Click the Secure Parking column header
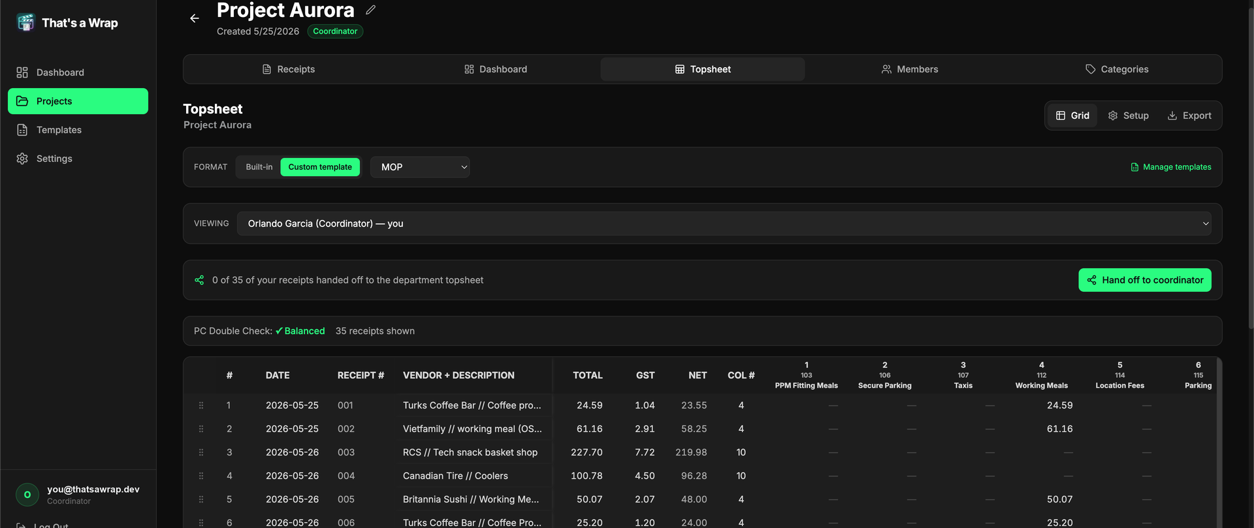The image size is (1254, 528). 885,375
